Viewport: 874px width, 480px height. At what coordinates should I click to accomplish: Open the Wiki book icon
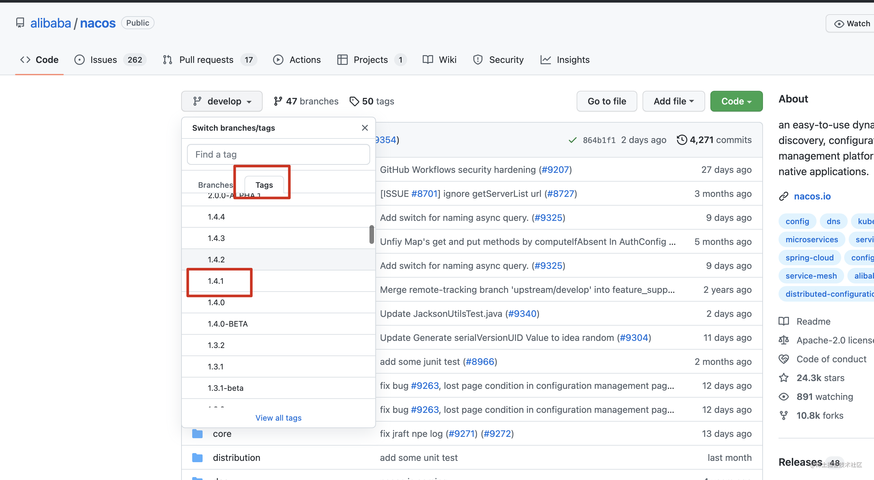(428, 60)
